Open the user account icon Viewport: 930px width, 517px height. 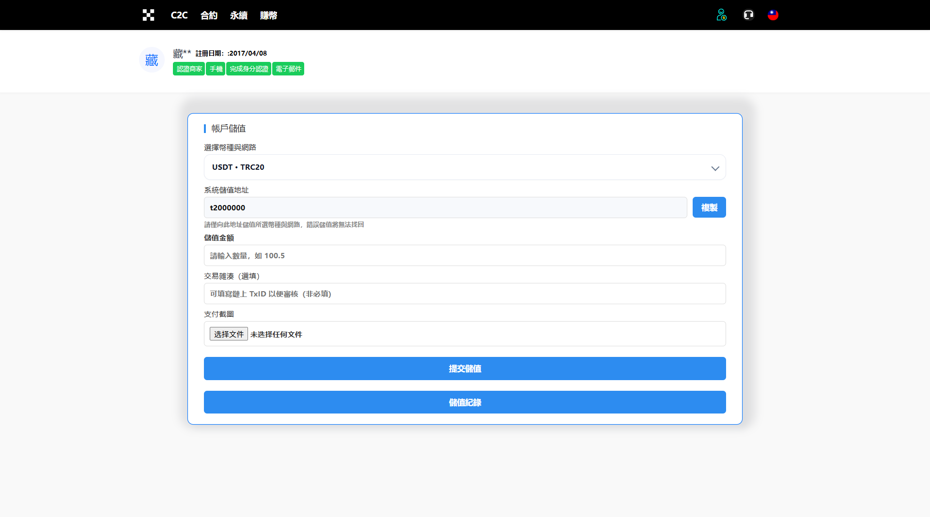pos(721,15)
